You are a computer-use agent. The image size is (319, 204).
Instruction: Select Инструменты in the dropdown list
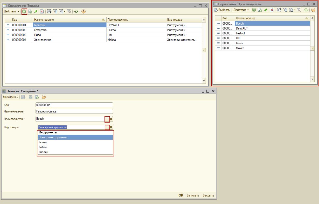click(75, 132)
